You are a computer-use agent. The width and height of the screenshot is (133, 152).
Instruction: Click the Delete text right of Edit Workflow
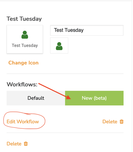(110, 122)
